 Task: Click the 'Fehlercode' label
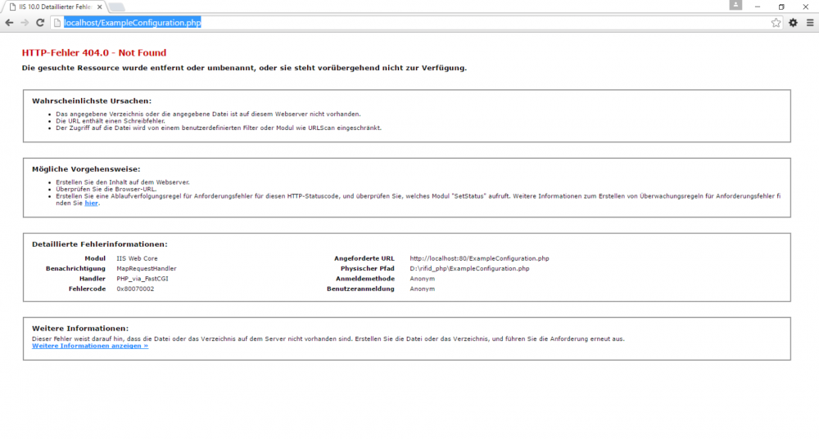pos(88,289)
